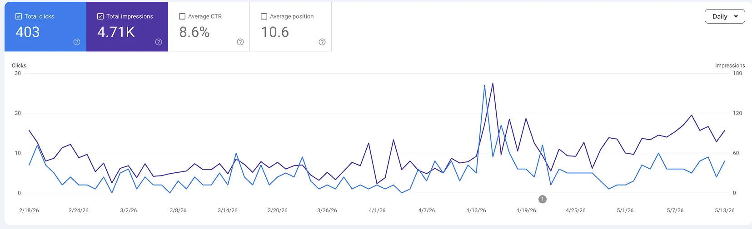This screenshot has width=752, height=229.
Task: Click the 5/7/26 date label
Action: pyautogui.click(x=675, y=210)
